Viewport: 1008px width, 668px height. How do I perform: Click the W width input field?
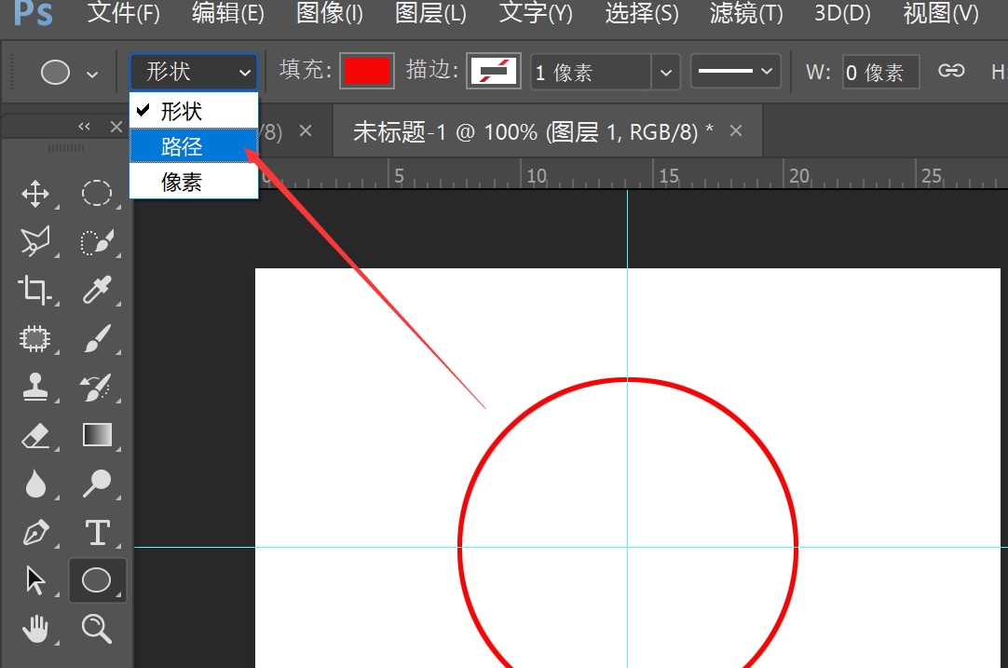coord(880,72)
